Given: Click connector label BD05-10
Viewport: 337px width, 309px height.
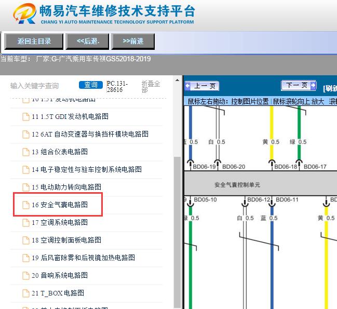Looking at the screenshot, I should click(205, 199).
